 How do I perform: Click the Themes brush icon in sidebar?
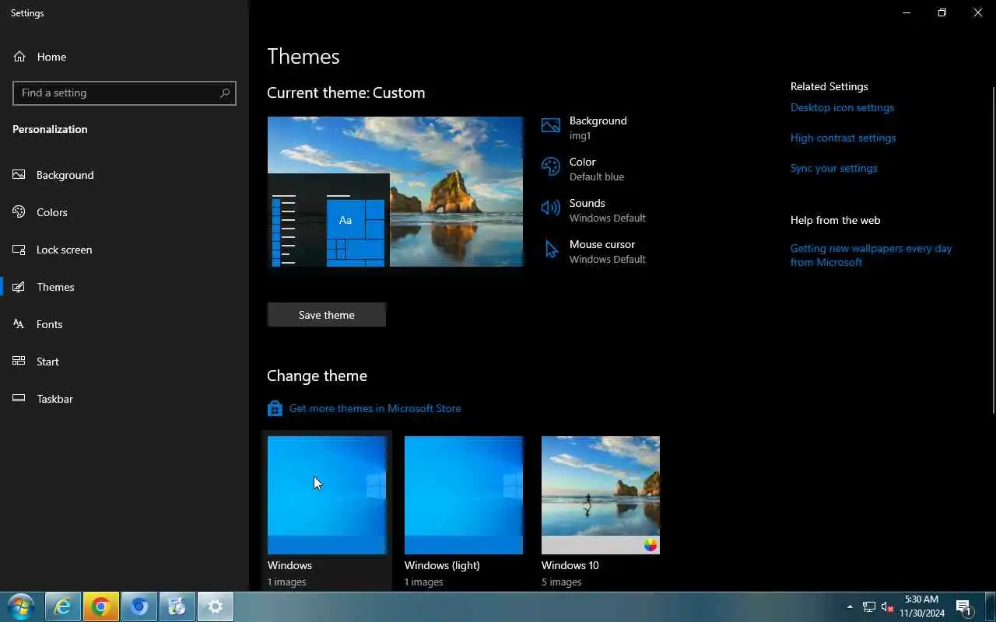(19, 287)
